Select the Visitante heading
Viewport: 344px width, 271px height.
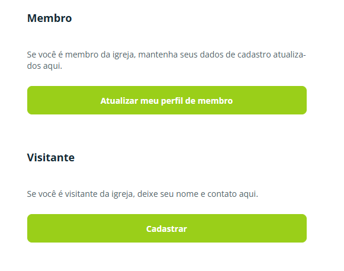tap(51, 157)
